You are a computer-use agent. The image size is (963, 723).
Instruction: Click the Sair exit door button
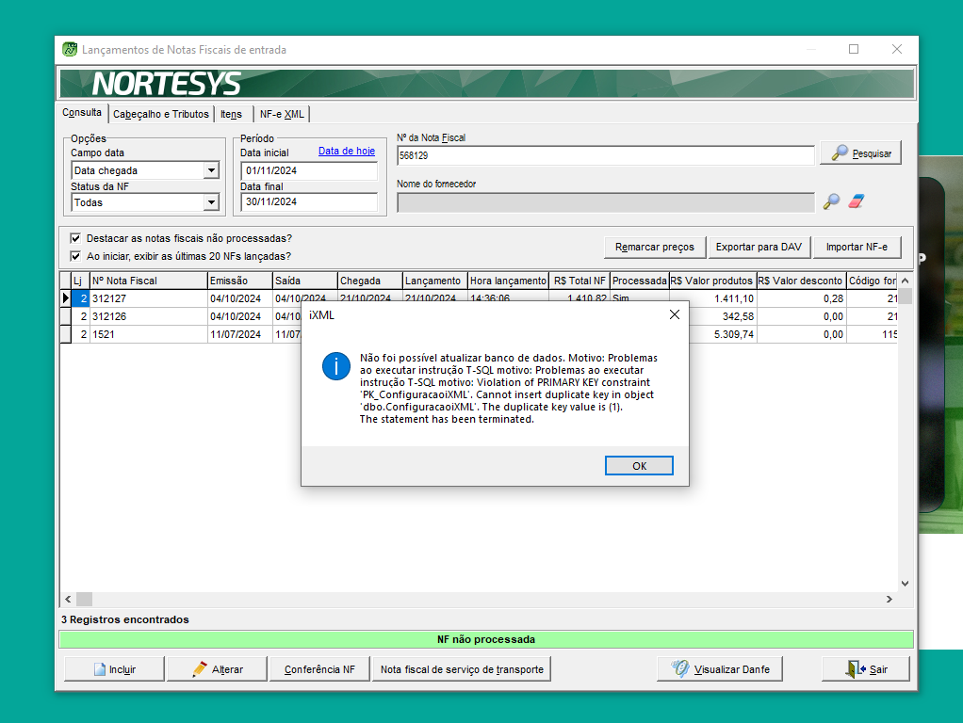866,669
